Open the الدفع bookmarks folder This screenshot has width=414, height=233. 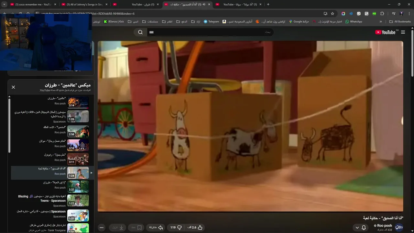coord(181,22)
